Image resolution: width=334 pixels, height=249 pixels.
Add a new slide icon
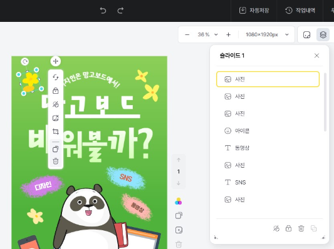179,230
